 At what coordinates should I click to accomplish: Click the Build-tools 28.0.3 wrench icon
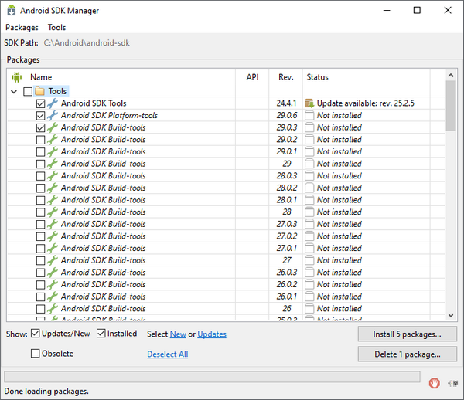[53, 176]
